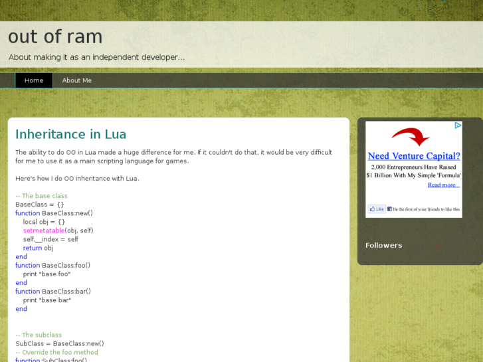This screenshot has height=362, width=483.
Task: Click the blog tagline about independent developer
Action: tap(96, 57)
